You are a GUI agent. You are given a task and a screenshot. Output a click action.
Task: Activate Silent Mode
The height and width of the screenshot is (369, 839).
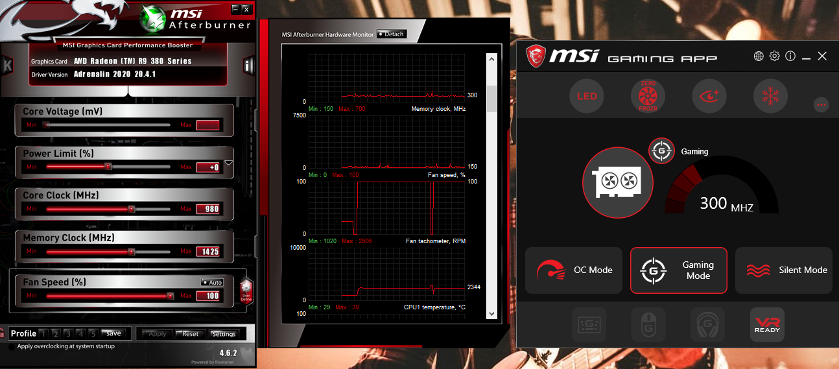point(783,270)
